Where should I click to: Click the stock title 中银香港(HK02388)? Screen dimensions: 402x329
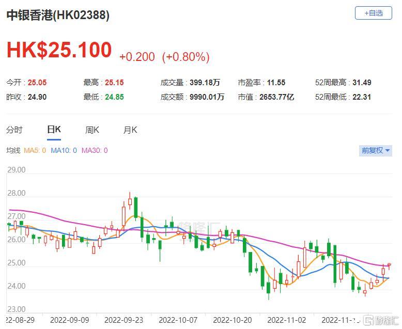[58, 15]
